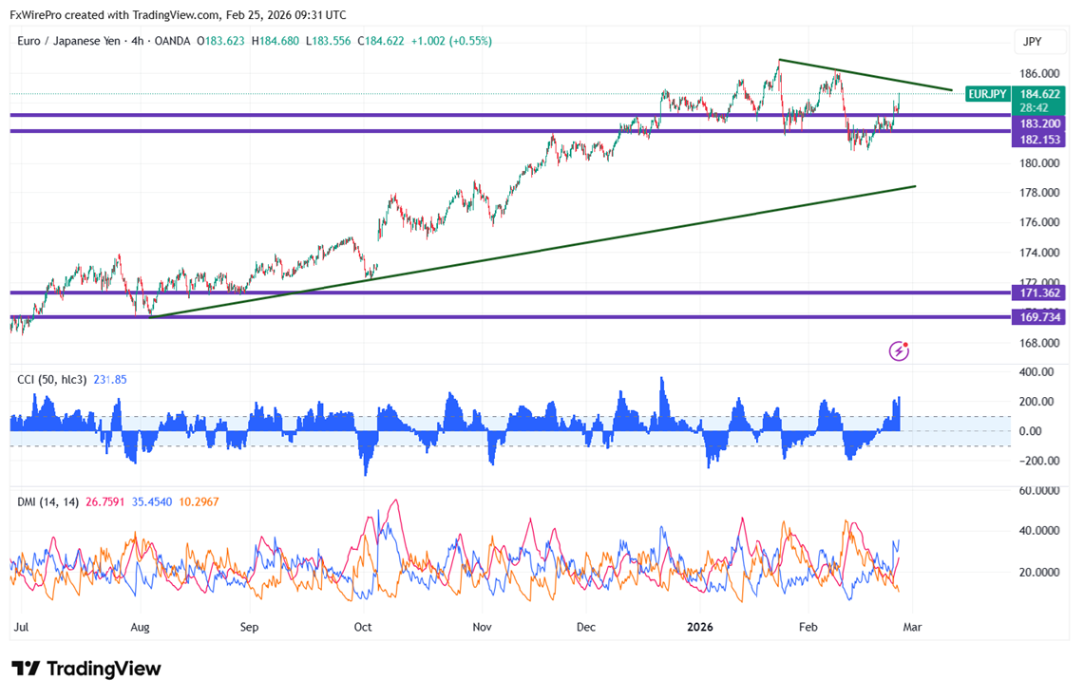Select the descending green trendline near 186
Viewport: 1084px width, 699px height.
point(865,75)
